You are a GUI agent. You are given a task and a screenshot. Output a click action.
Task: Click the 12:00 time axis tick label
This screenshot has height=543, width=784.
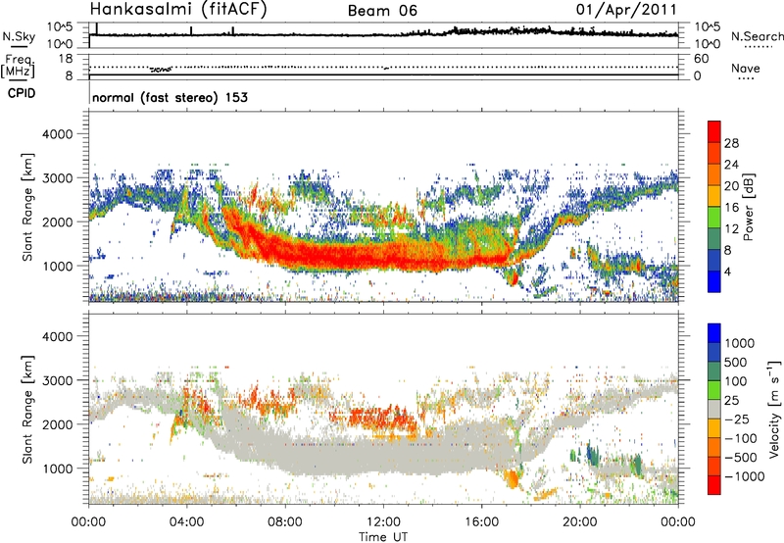(383, 522)
